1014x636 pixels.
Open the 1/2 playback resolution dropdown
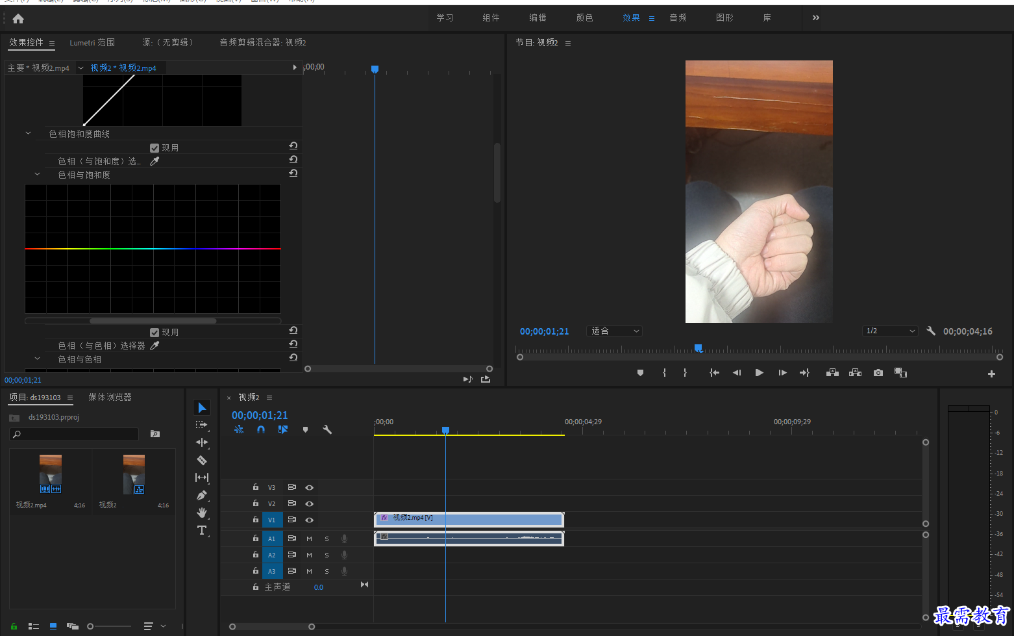[x=890, y=331]
